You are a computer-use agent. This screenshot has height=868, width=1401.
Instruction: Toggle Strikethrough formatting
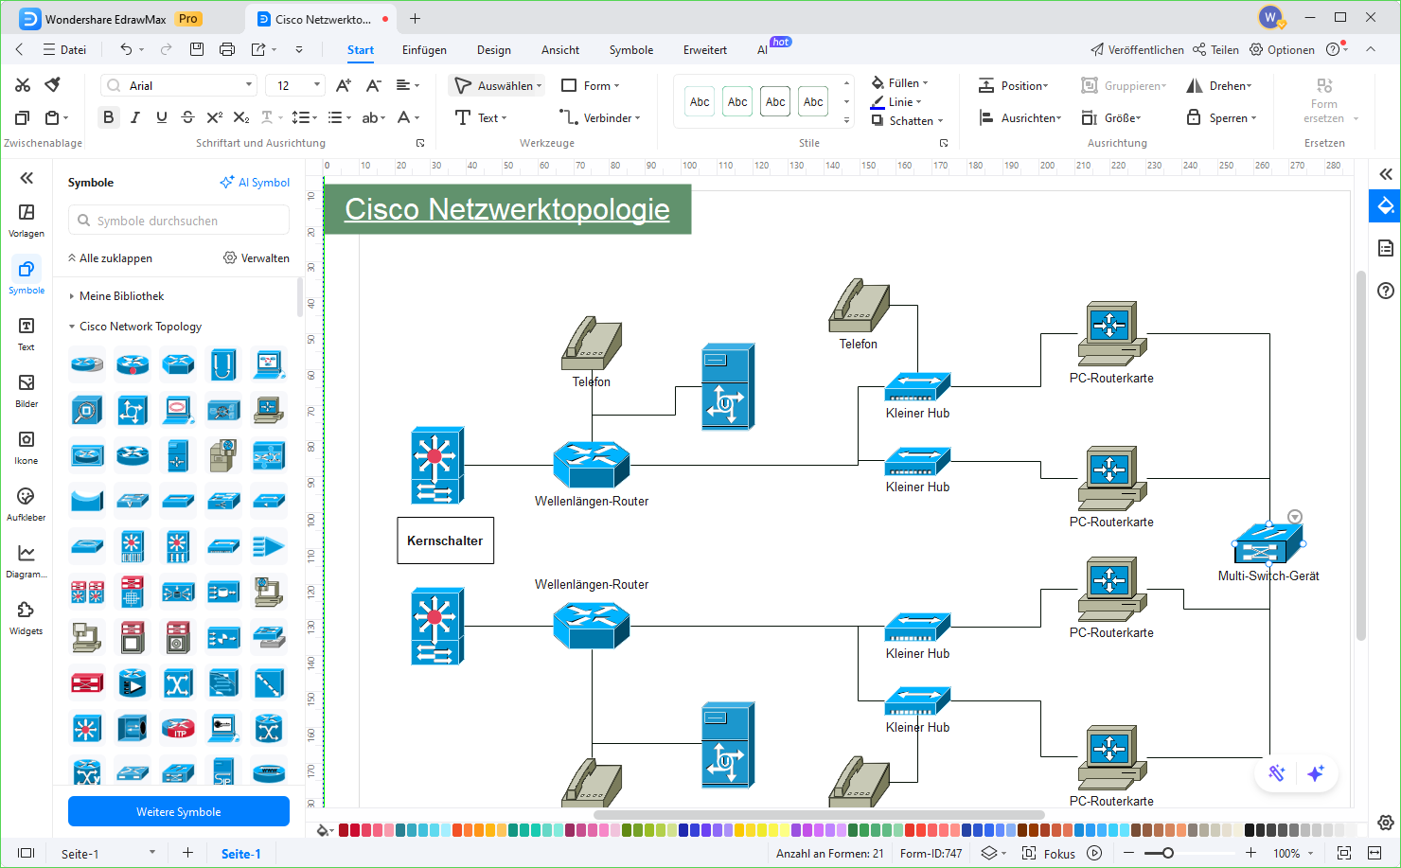coord(188,117)
